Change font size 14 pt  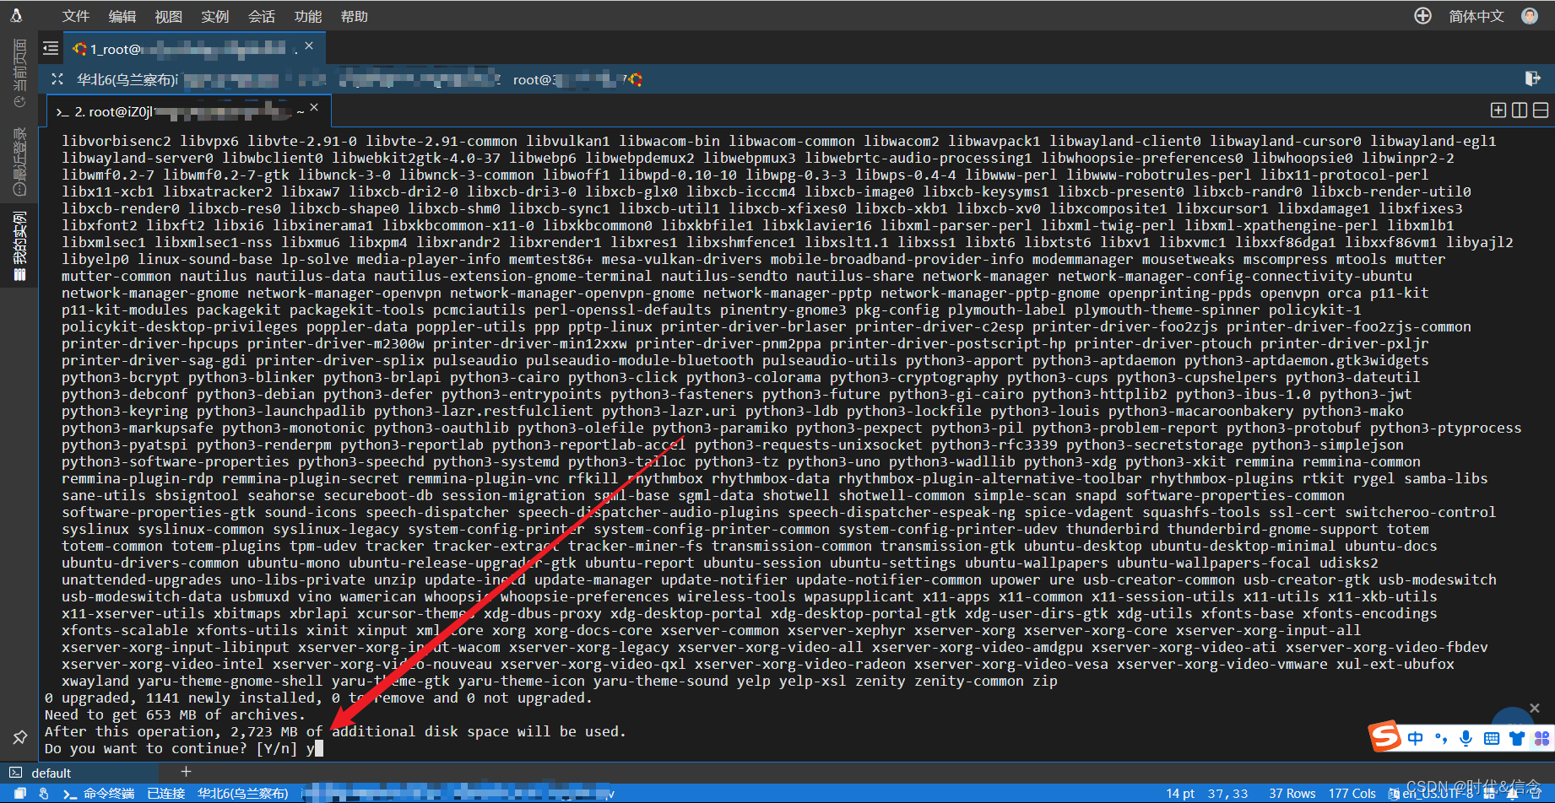1180,794
